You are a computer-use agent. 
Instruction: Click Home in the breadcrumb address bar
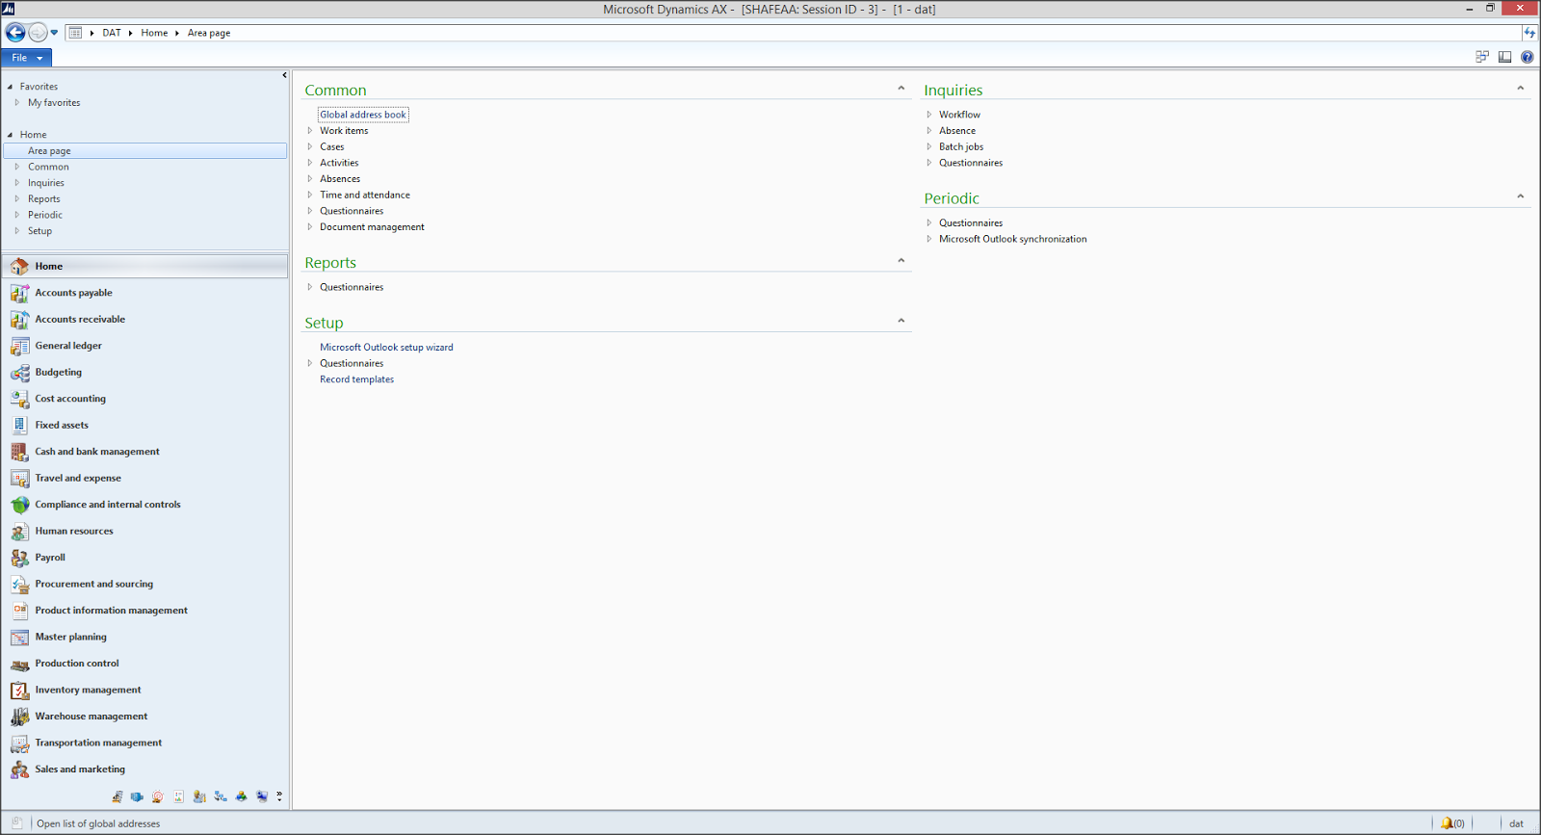click(x=154, y=33)
